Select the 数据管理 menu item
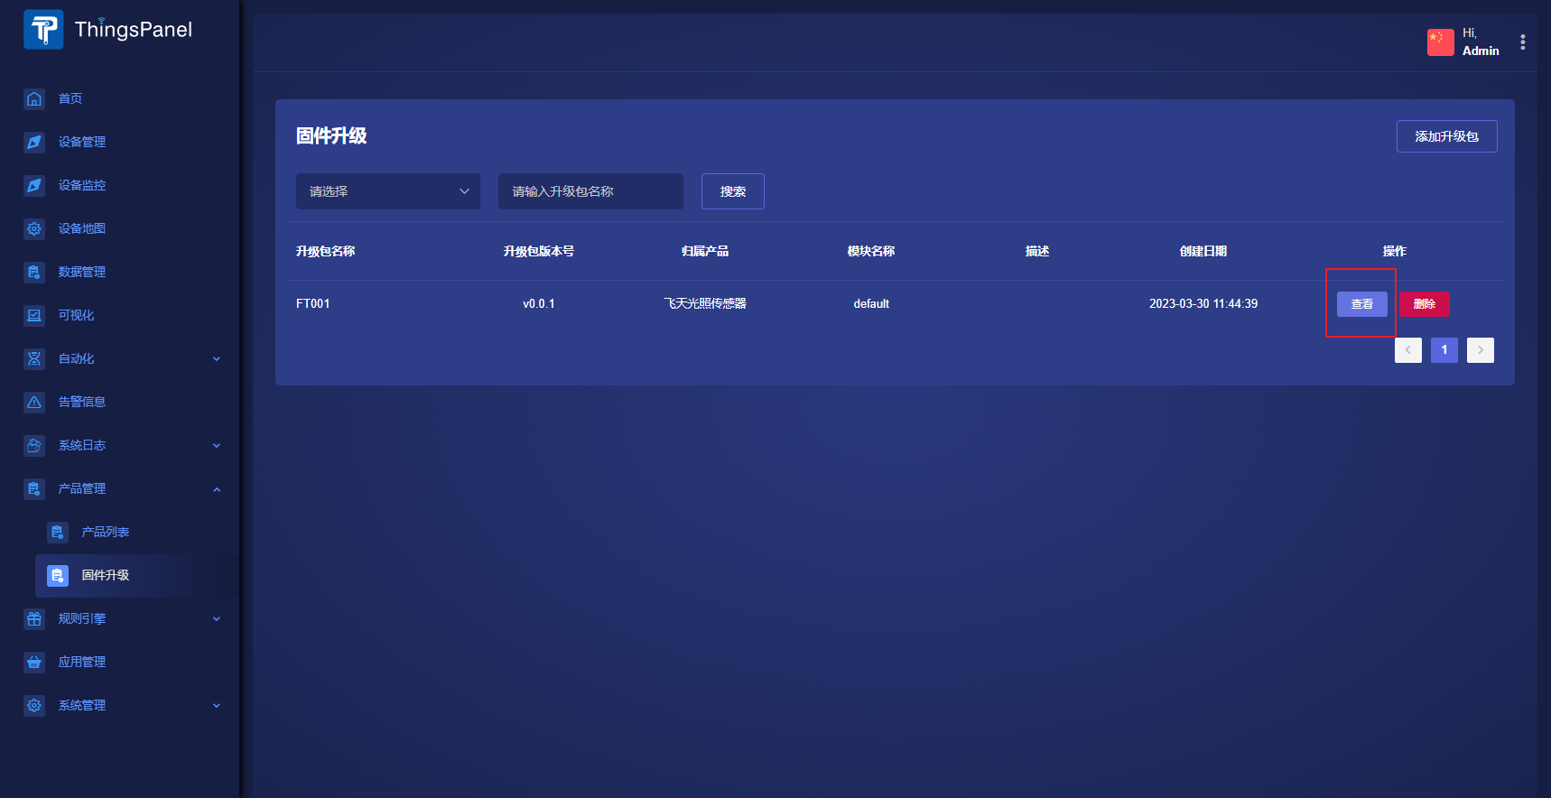 click(82, 272)
